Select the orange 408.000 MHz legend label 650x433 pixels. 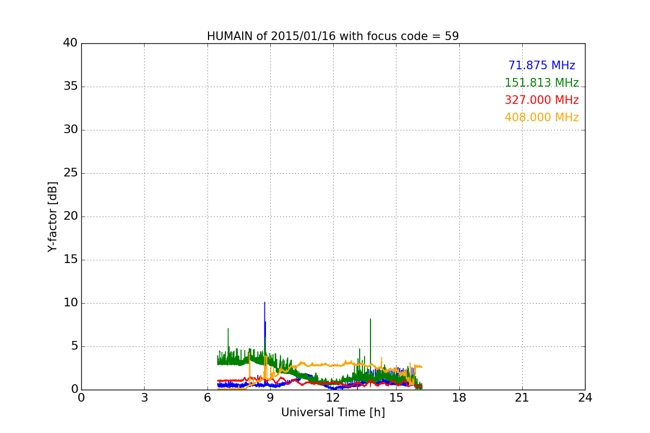point(542,117)
